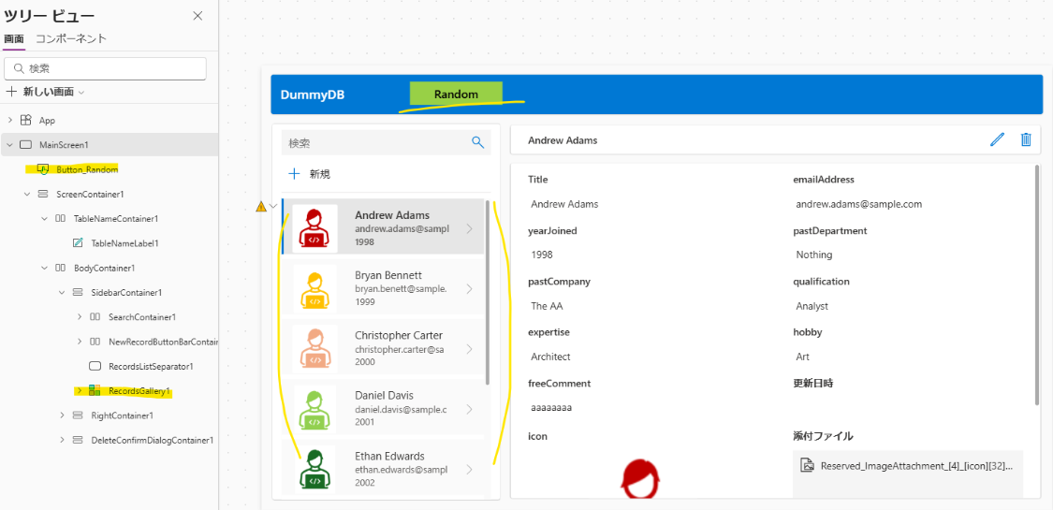Screen dimensions: 1053x510
Task: Click the TableNameContainer1 horizontal container icon
Action: click(61, 219)
